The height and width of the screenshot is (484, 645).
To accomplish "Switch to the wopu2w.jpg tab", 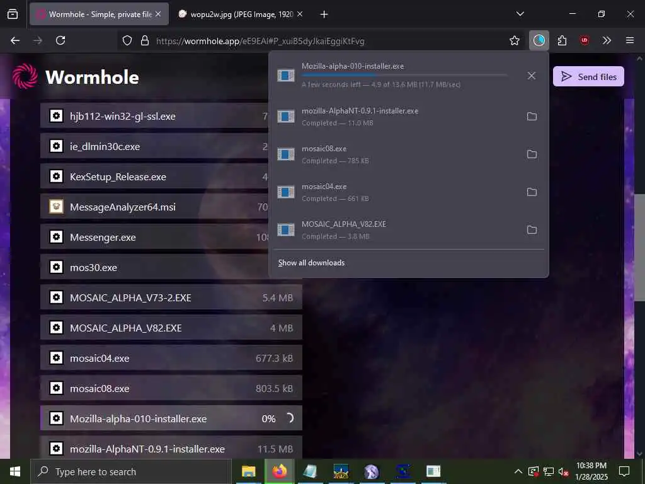I will coord(241,14).
